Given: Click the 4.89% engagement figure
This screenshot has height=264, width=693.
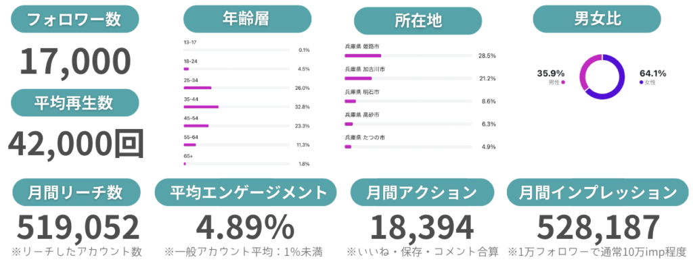Looking at the screenshot, I should pyautogui.click(x=245, y=227).
